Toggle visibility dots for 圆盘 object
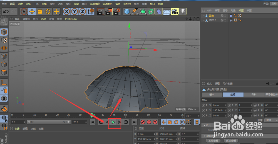Image resolution: width=278 pixels, height=144 pixels. click(225, 16)
